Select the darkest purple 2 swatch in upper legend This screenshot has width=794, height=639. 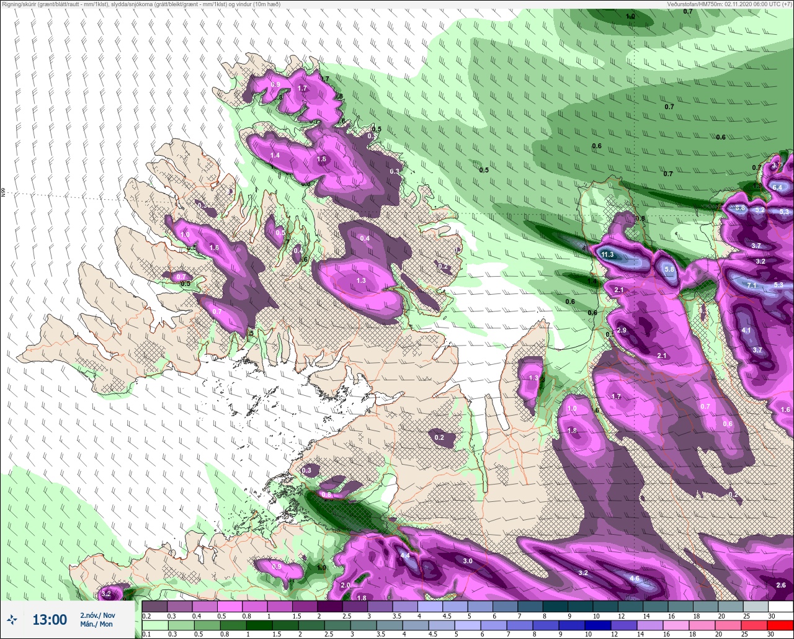329,606
